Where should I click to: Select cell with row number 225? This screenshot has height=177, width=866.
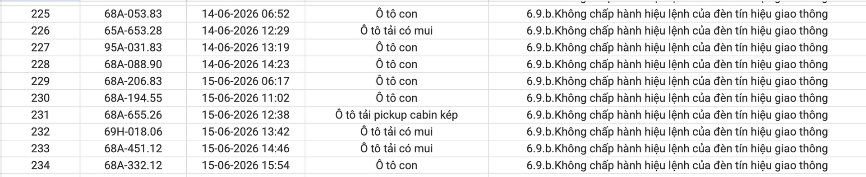[x=40, y=14]
